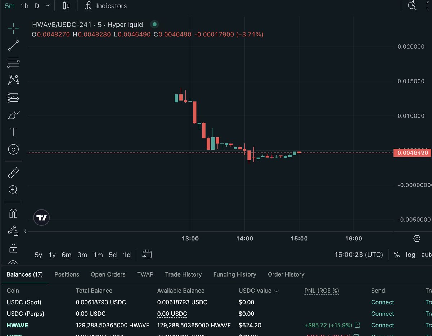
Task: Collapse the drawing toolbar arrow
Action: pyautogui.click(x=25, y=231)
